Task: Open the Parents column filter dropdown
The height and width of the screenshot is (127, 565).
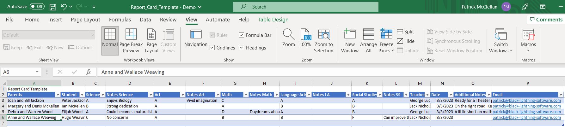Action: tap(58, 95)
